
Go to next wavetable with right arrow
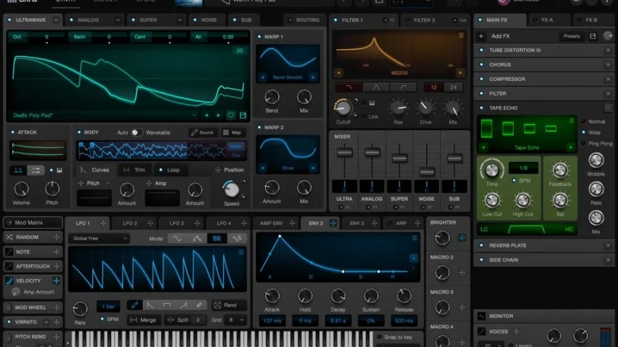(218, 115)
